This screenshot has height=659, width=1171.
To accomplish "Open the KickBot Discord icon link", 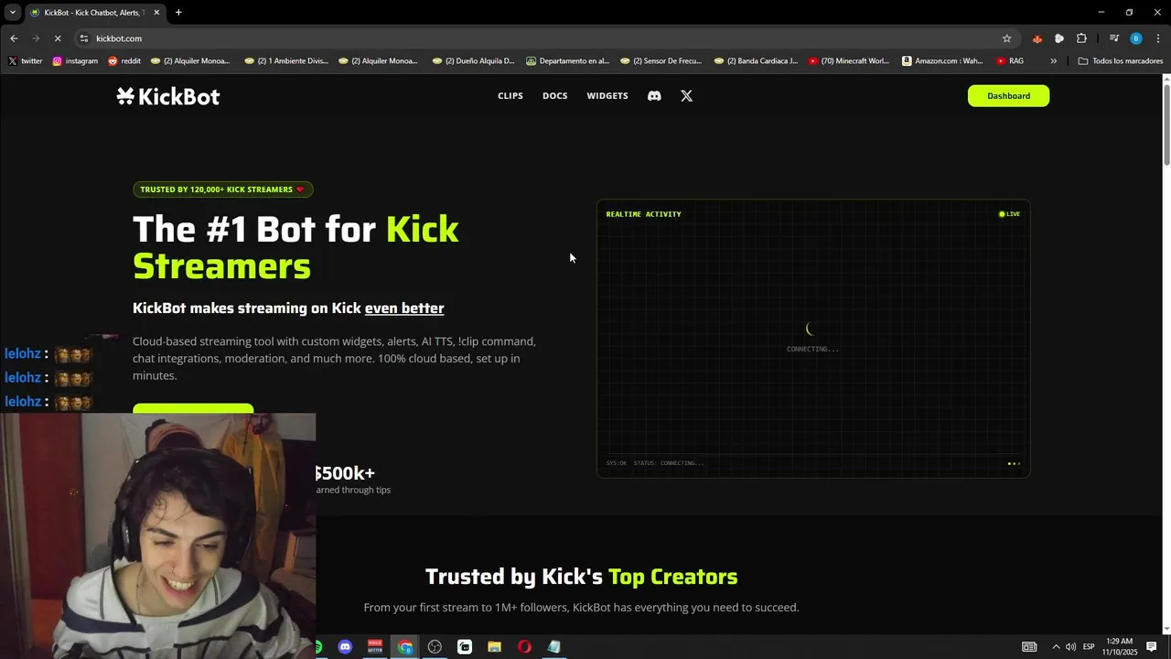I will 654,96.
